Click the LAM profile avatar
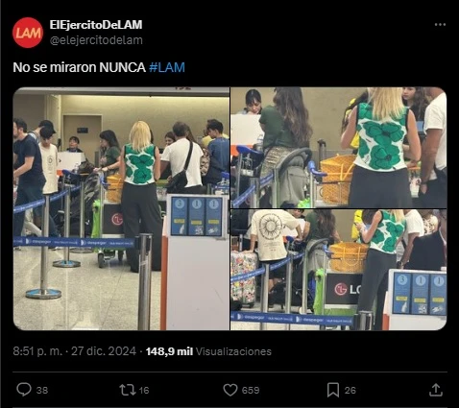Image resolution: width=459 pixels, height=408 pixels. [28, 33]
